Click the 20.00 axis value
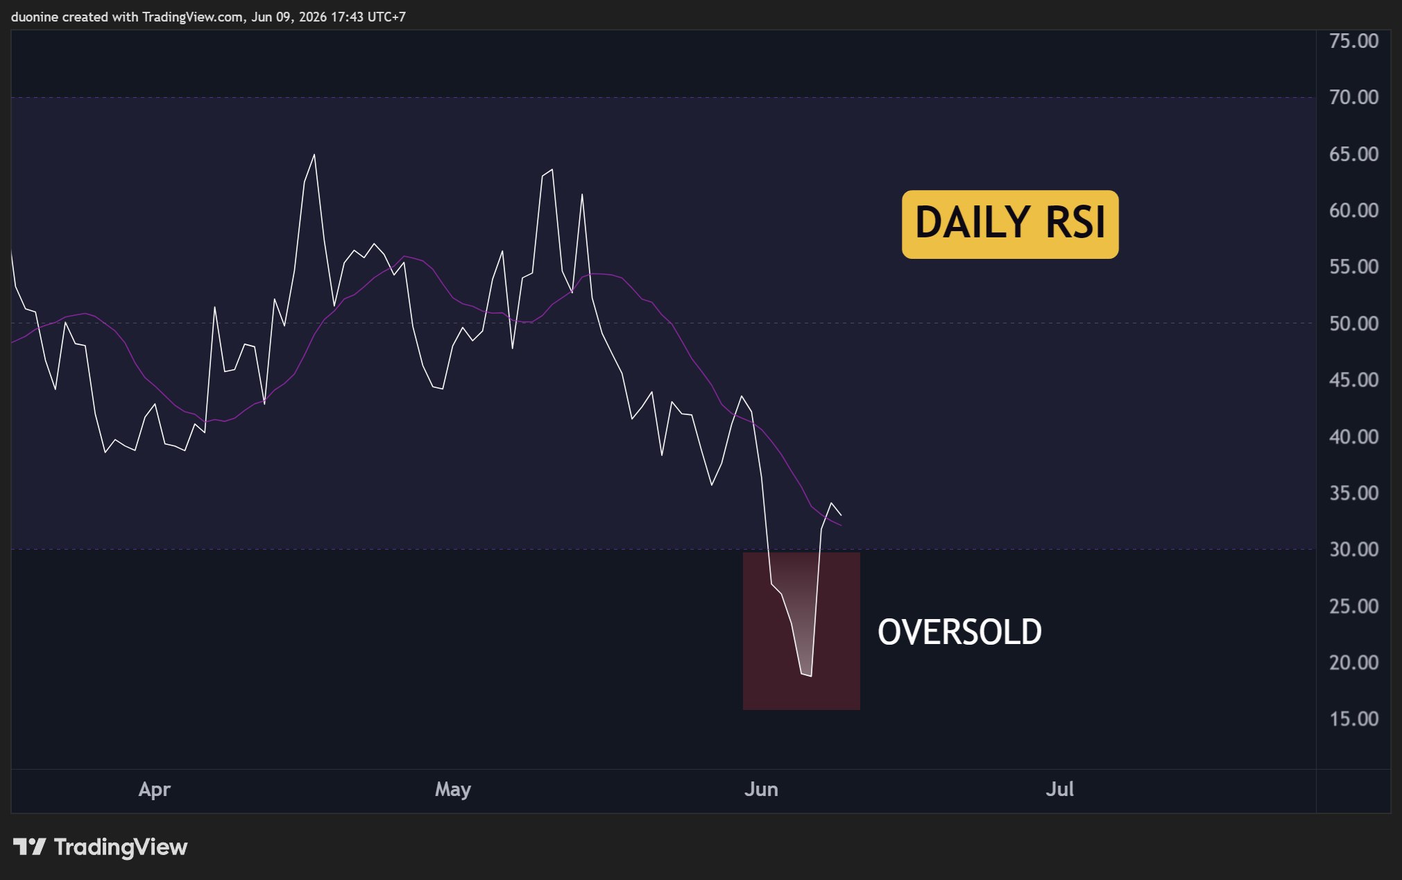Viewport: 1402px width, 880px height. (x=1353, y=663)
